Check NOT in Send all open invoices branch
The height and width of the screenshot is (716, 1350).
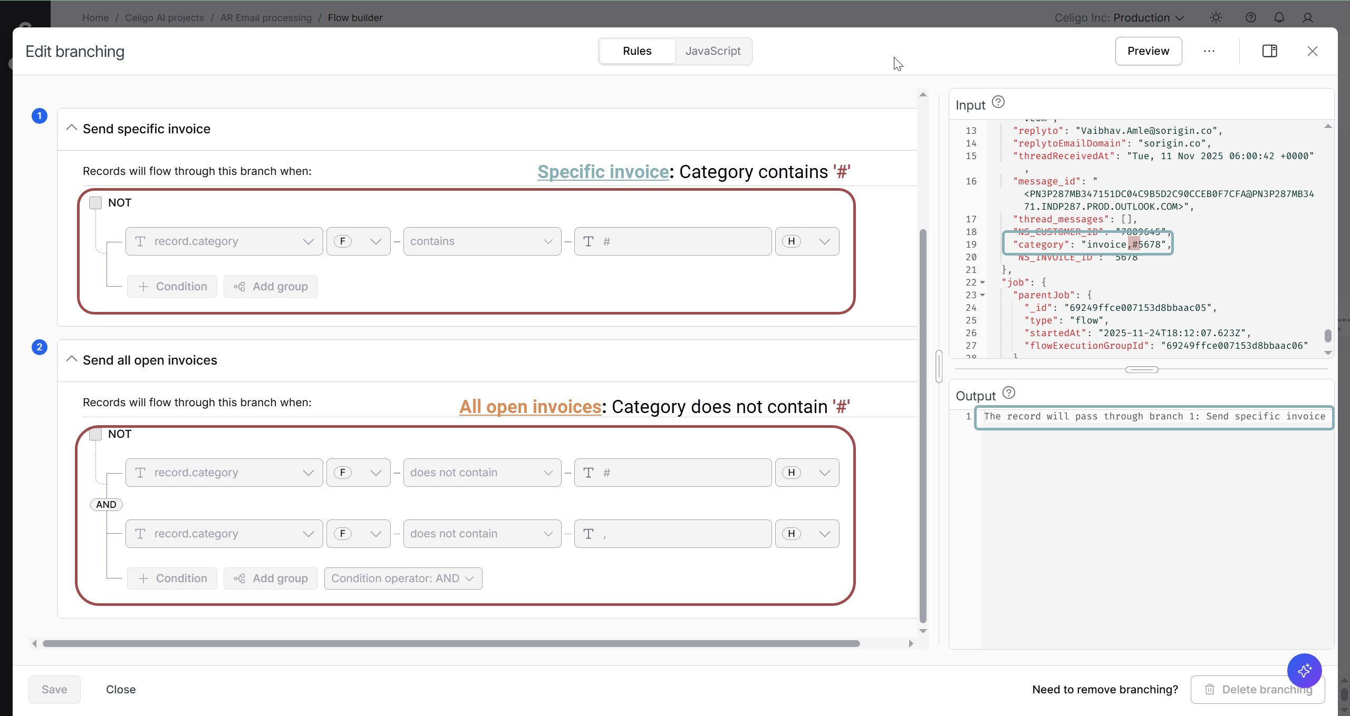point(95,434)
